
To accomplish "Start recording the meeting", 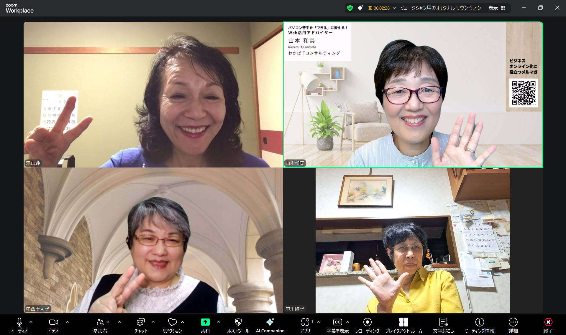I will tap(367, 325).
